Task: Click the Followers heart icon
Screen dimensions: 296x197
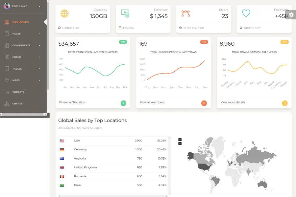Action: point(246,13)
